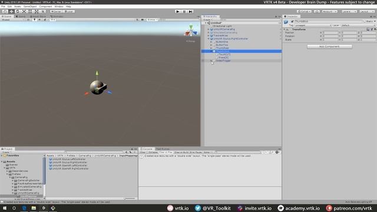Open the Window menu
Viewport: 377px width, 212px height.
click(59, 6)
